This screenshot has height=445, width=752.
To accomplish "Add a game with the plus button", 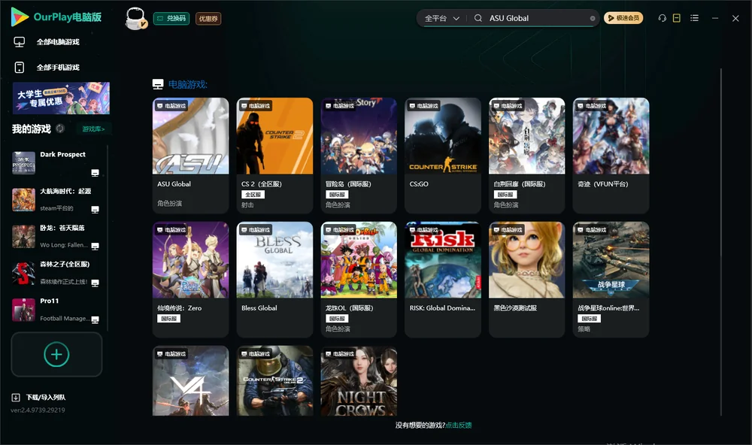I will (56, 354).
